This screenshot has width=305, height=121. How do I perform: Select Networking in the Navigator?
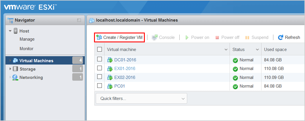coord(31,77)
